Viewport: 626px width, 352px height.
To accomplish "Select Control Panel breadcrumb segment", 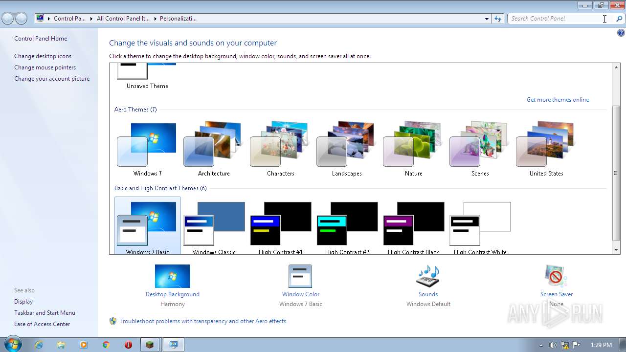I will pyautogui.click(x=69, y=19).
